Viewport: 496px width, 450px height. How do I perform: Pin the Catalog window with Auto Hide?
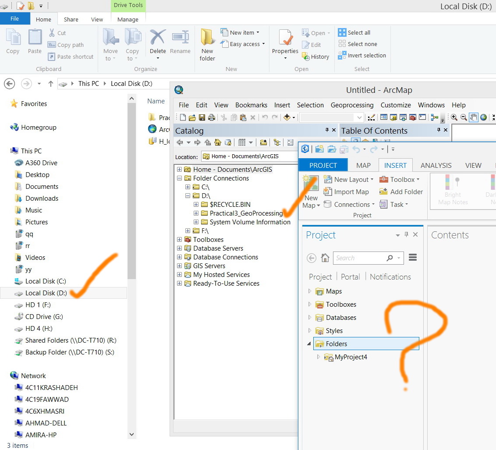327,130
